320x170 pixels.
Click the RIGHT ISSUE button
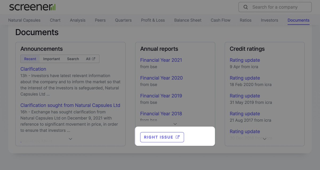[162, 137]
